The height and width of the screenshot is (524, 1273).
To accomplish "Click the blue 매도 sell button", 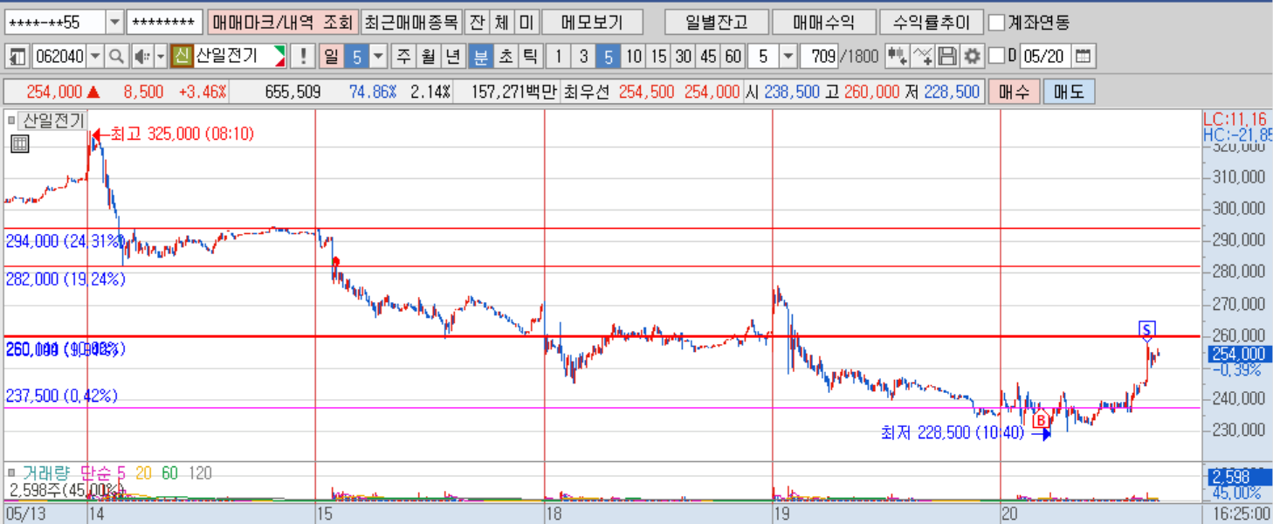I will coord(1069,92).
